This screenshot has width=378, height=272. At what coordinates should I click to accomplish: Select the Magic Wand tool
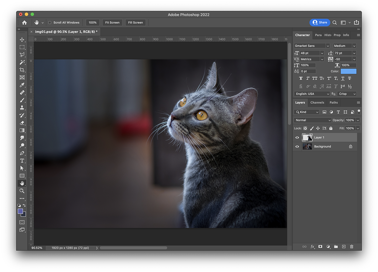22,62
